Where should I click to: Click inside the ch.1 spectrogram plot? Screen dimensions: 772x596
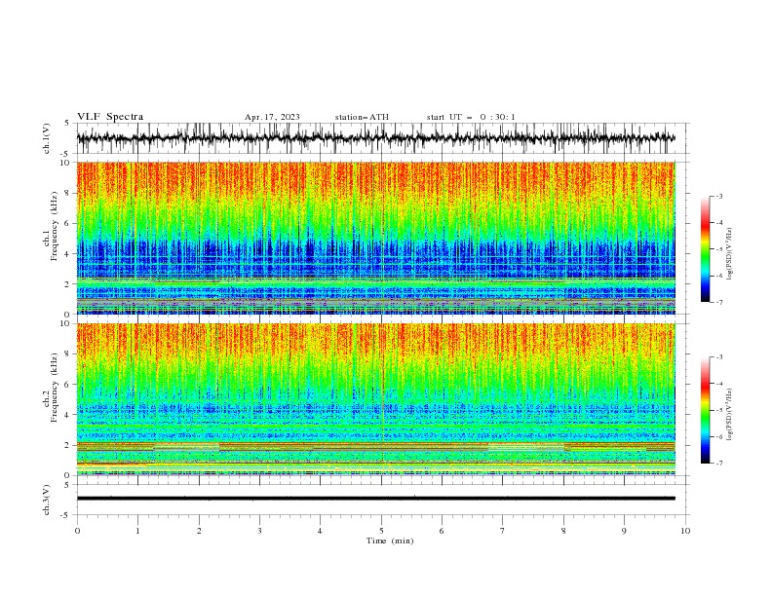(375, 238)
